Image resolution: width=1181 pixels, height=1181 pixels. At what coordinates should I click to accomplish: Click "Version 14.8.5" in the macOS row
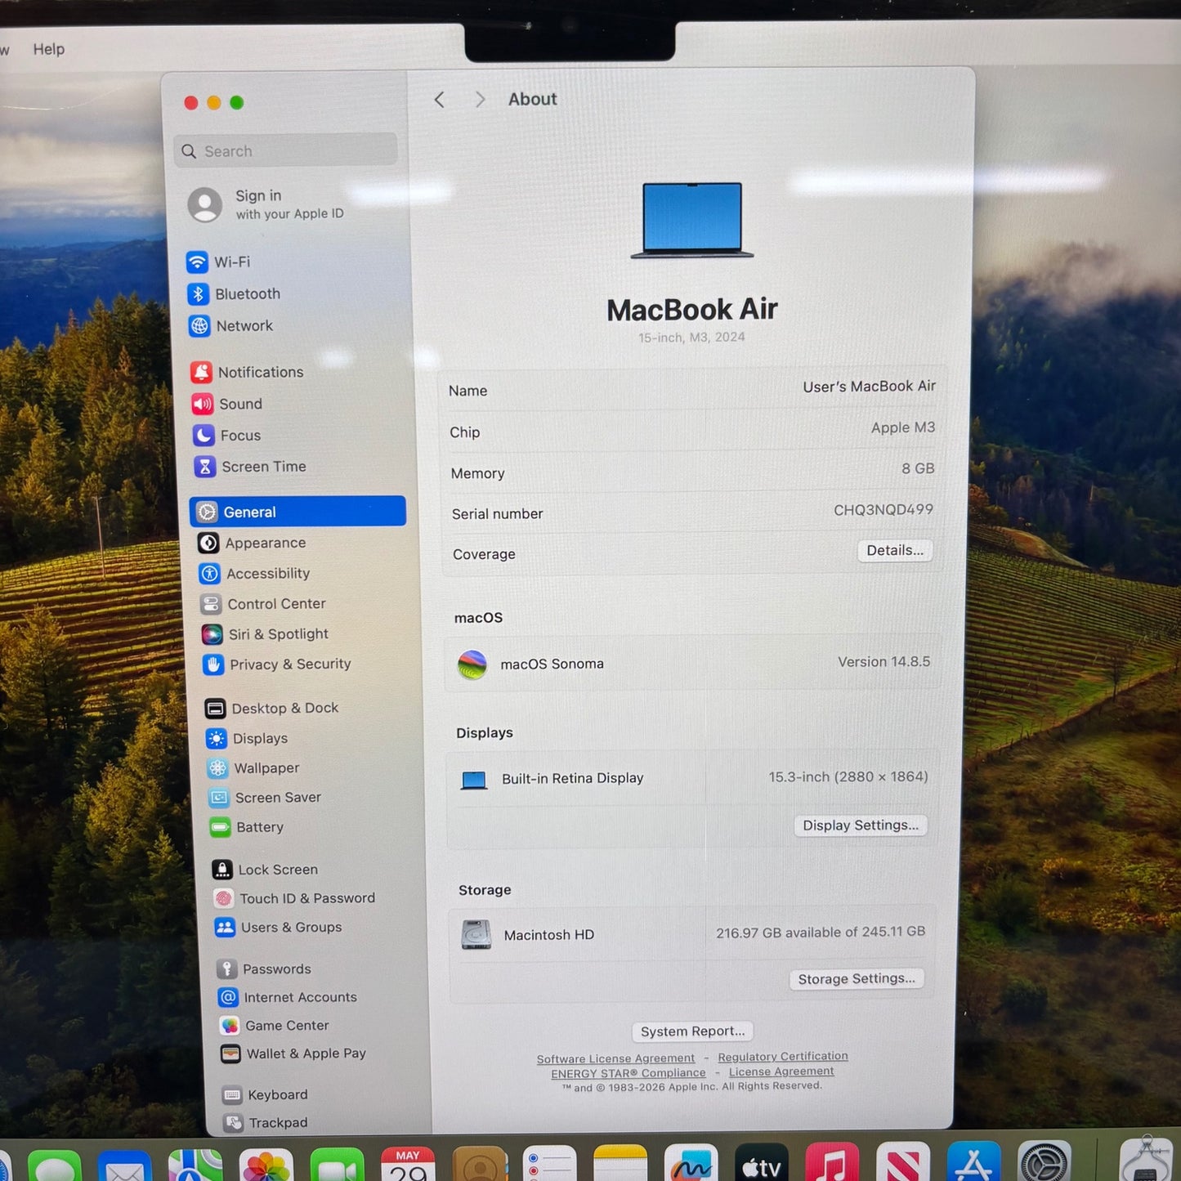pos(884,662)
